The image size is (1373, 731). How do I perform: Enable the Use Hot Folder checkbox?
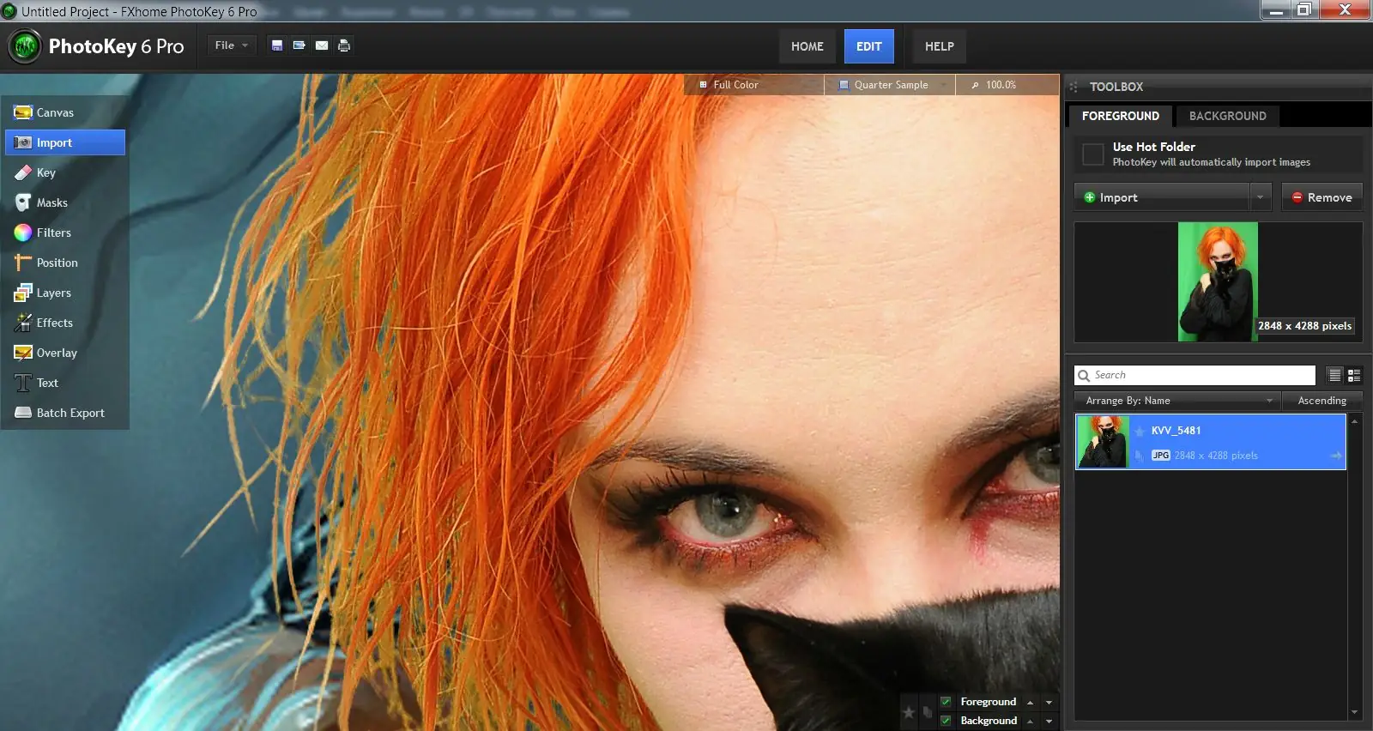pos(1093,154)
